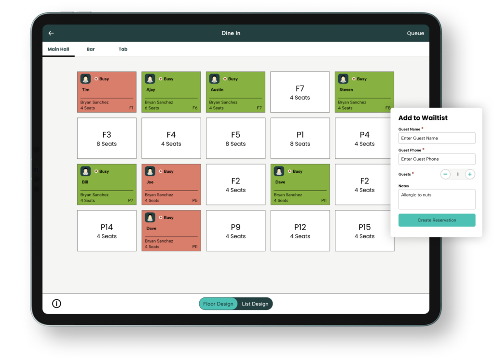Switch to the Tab section
The height and width of the screenshot is (360, 494).
click(123, 49)
